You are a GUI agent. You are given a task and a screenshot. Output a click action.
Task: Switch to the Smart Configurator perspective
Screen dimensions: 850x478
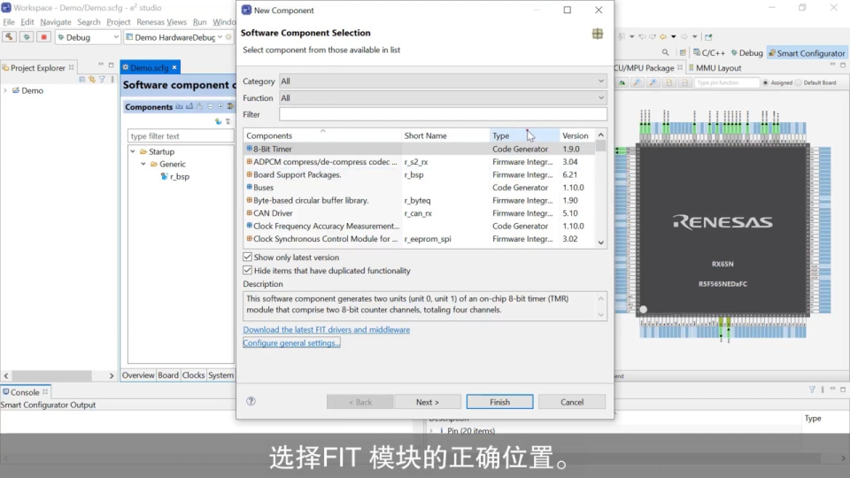(806, 52)
